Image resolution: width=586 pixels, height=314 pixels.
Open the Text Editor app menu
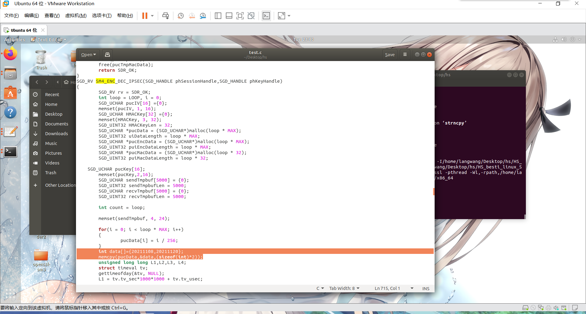(49, 39)
